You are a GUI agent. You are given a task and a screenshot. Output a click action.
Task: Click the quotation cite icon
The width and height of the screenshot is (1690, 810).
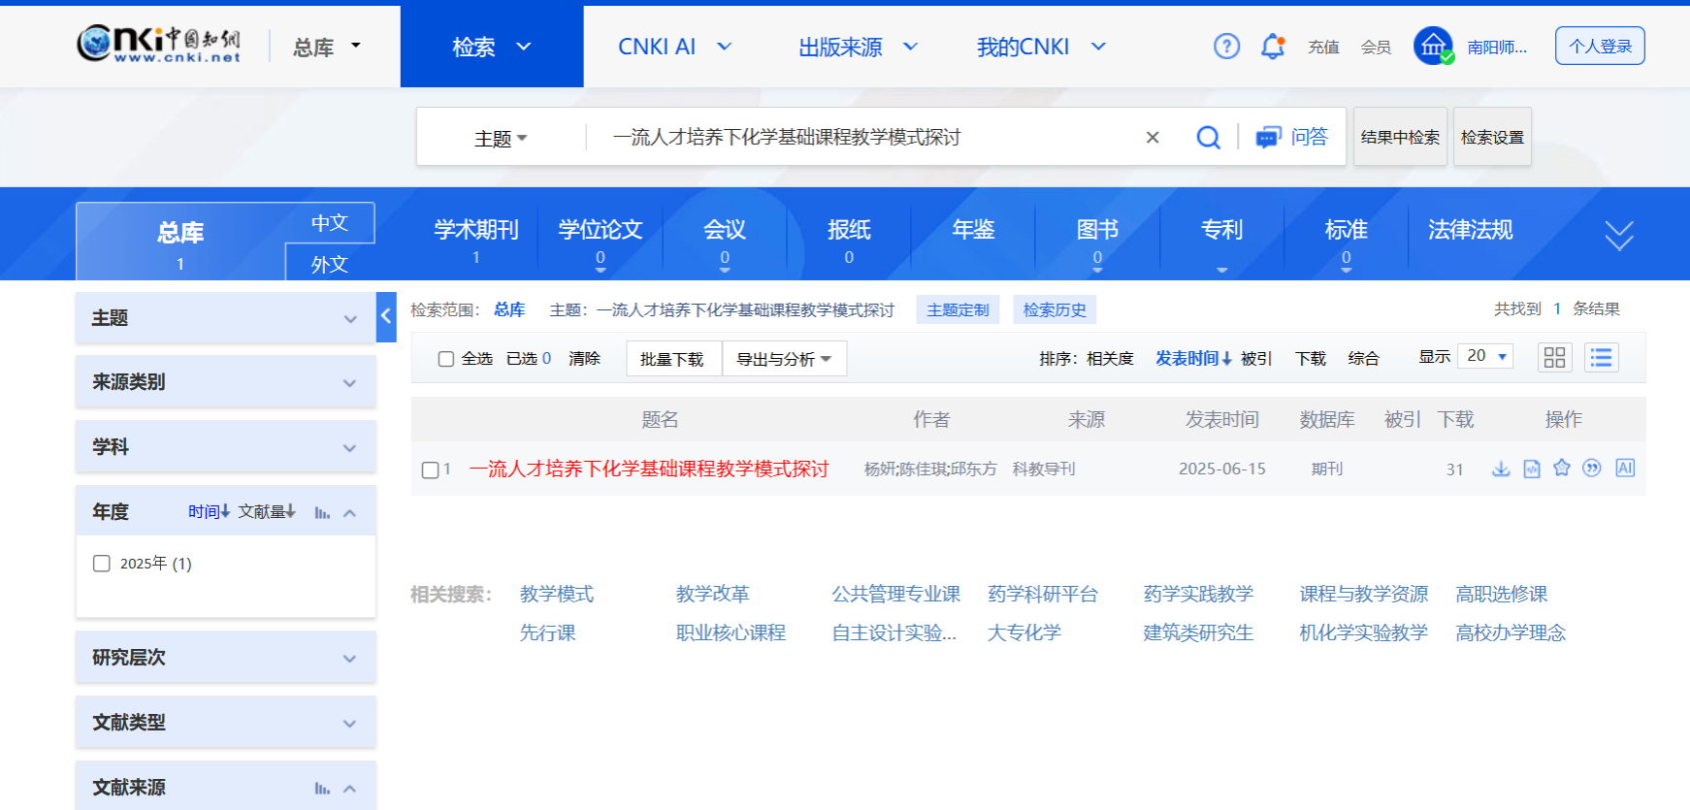click(x=1592, y=469)
